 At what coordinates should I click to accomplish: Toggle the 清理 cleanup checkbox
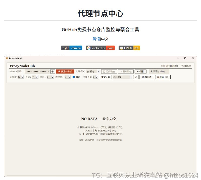click(74, 77)
